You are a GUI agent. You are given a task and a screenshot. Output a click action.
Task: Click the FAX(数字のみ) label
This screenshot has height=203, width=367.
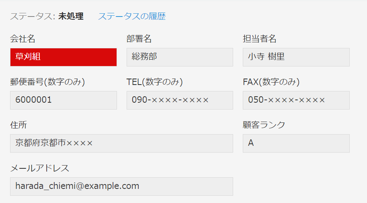271,82
